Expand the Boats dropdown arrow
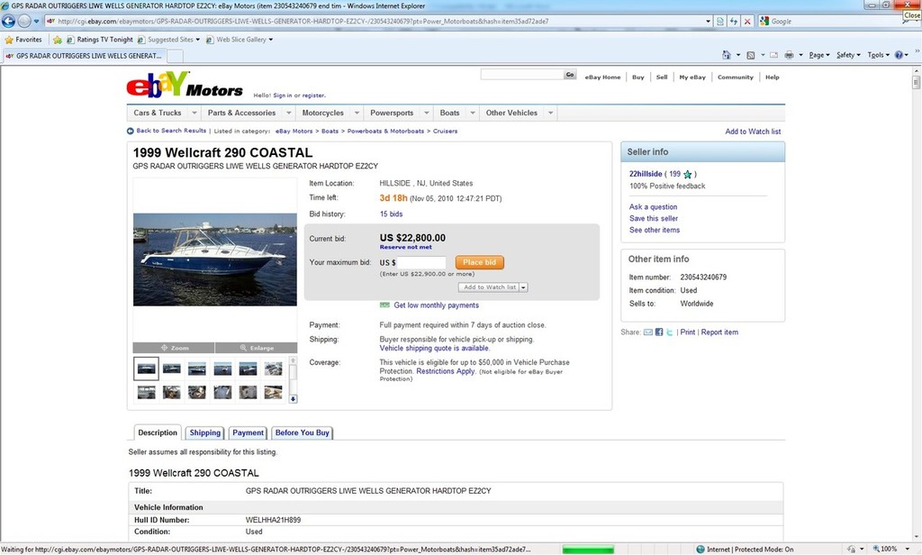Image resolution: width=922 pixels, height=555 pixels. coord(472,113)
